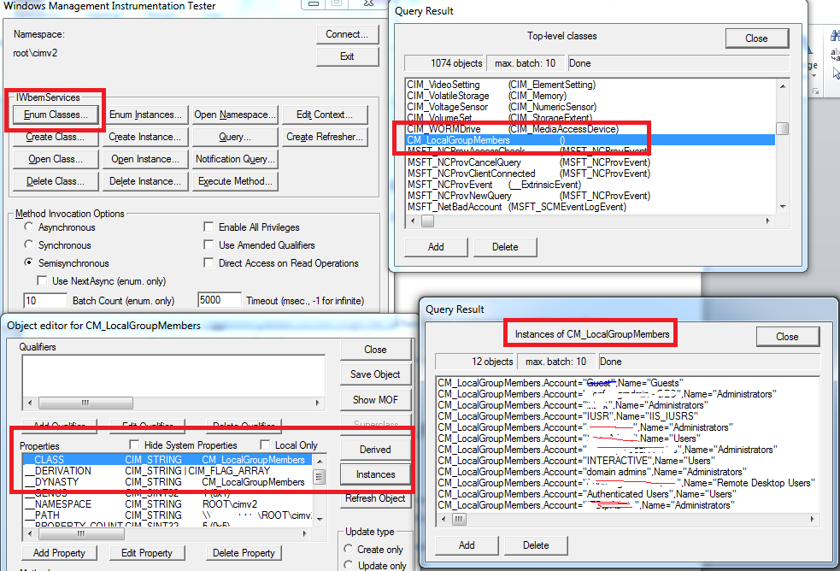
Task: Click the Derived button in object editor
Action: coord(375,448)
